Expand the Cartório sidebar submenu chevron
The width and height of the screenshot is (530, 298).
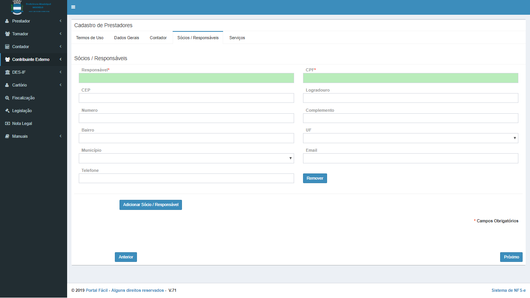pyautogui.click(x=61, y=85)
